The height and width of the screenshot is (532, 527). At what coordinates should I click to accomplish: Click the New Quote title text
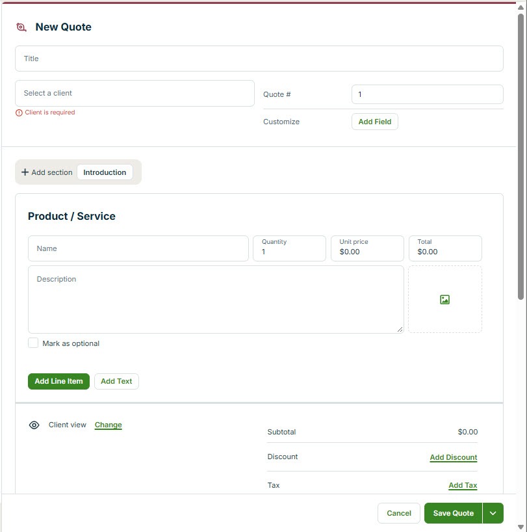pyautogui.click(x=64, y=27)
